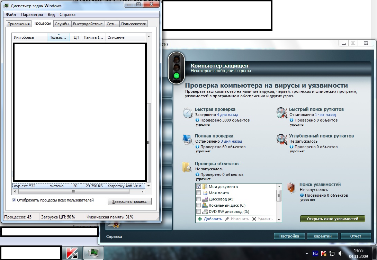Switch to the Быстродействие tab
Image resolution: width=377 pixels, height=260 pixels.
pos(88,24)
